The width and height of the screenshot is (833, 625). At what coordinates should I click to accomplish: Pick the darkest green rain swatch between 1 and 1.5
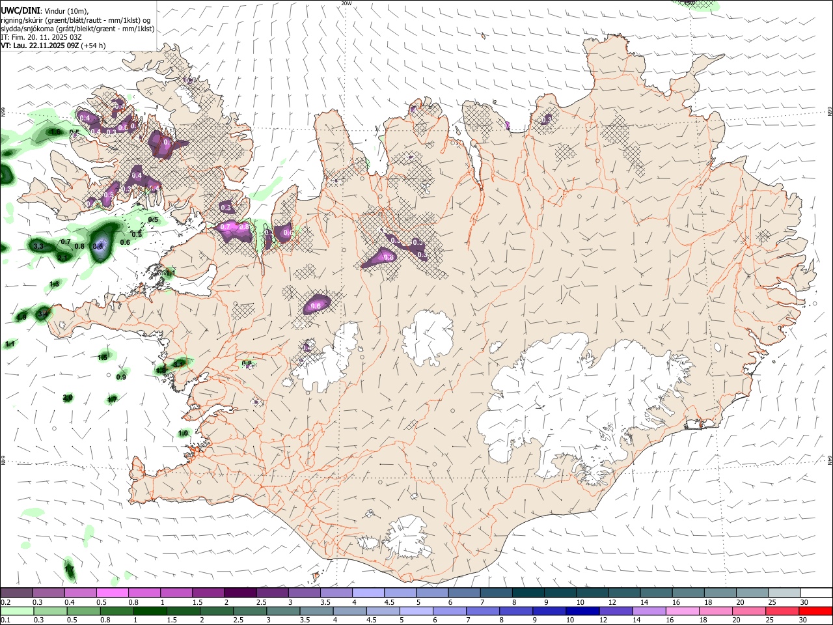click(x=150, y=611)
